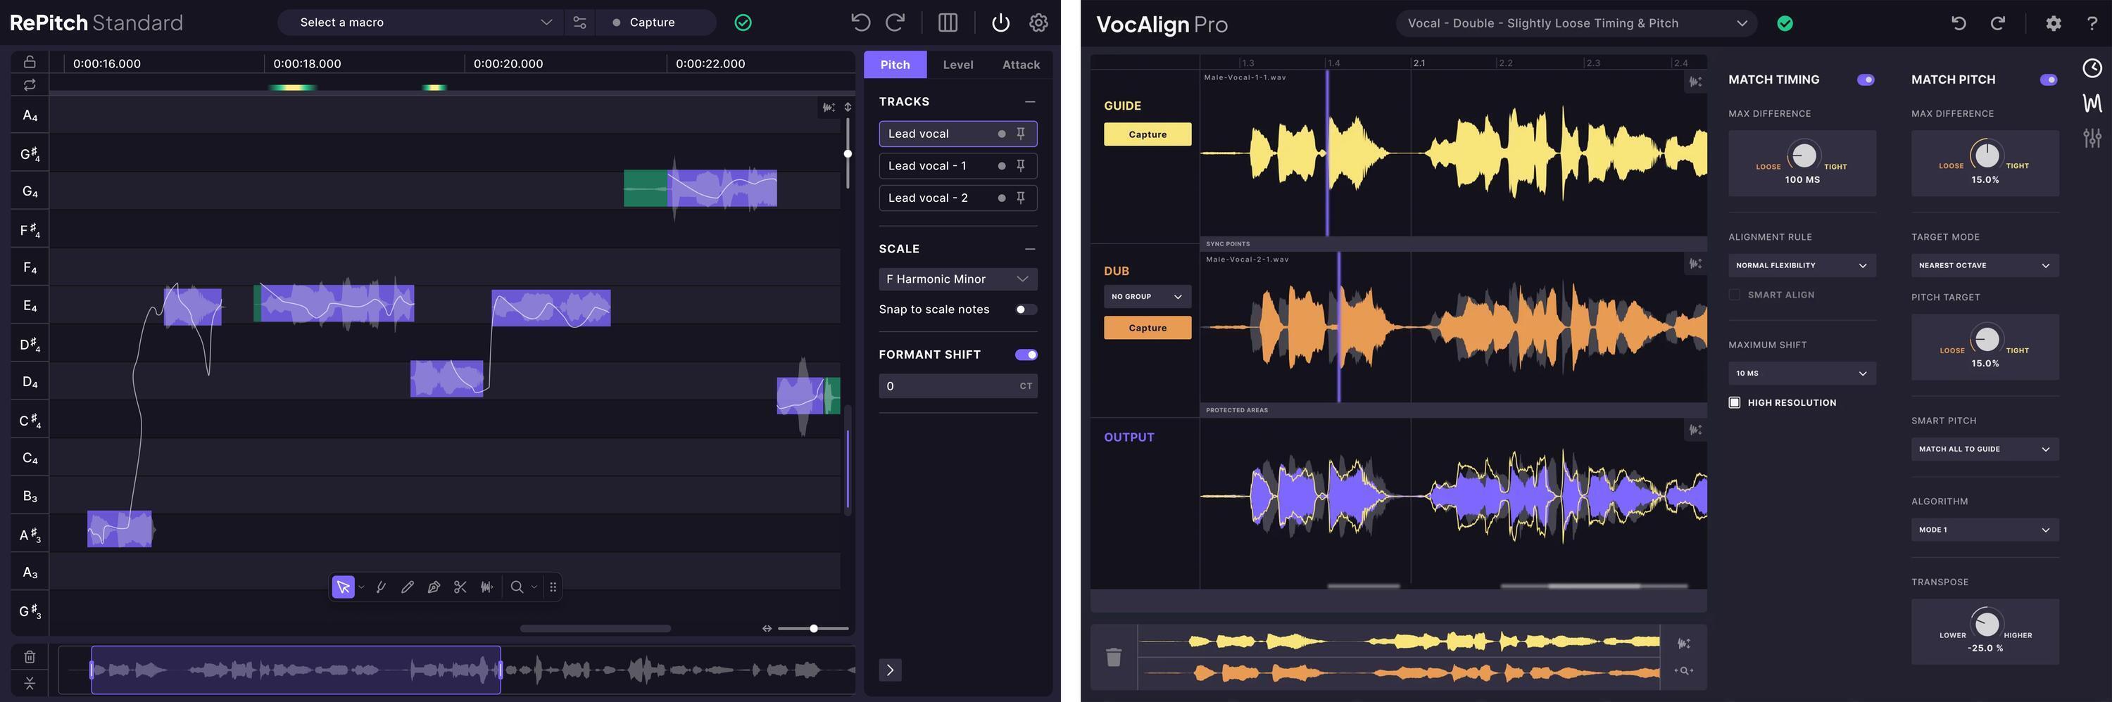The image size is (2112, 702).
Task: Open the Algorithm Mode 1 dropdown
Action: 1984,530
